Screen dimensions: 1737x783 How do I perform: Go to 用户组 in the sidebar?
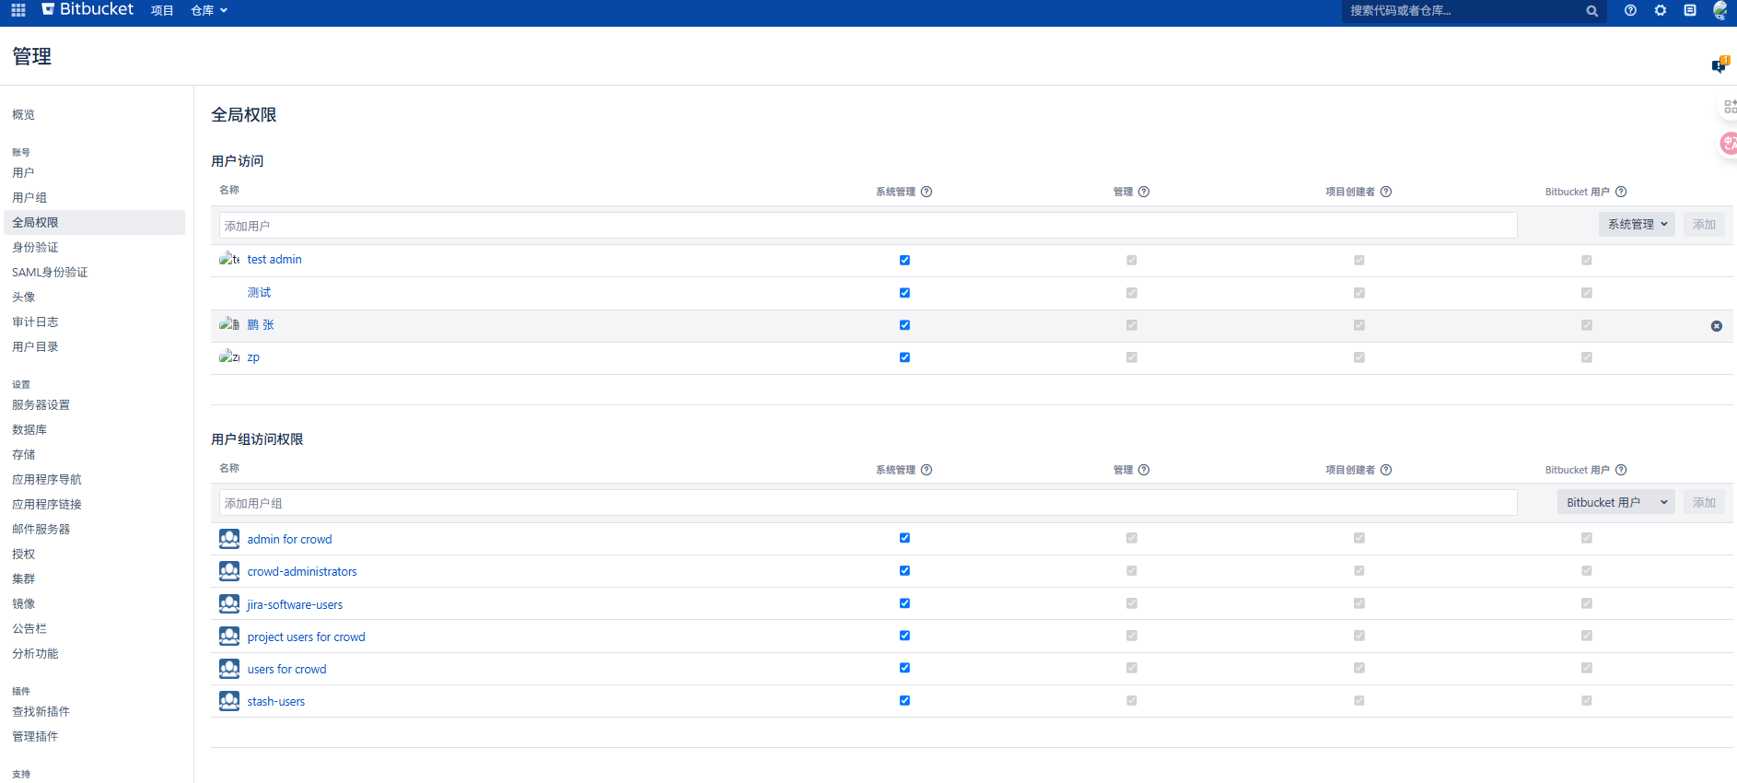point(29,197)
